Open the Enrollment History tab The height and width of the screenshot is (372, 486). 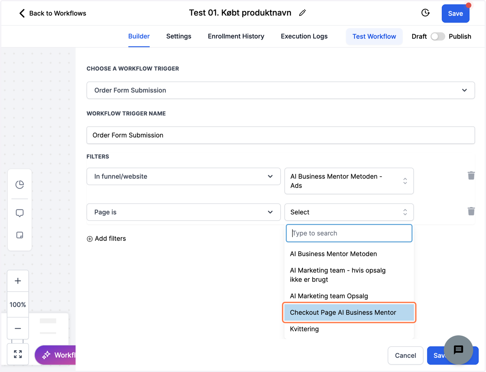pyautogui.click(x=236, y=36)
